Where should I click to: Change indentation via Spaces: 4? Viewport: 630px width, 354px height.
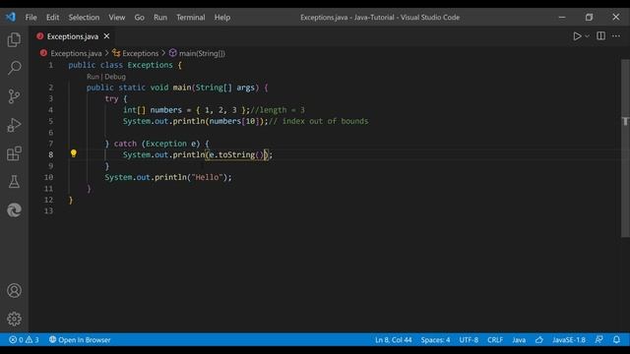(435, 339)
